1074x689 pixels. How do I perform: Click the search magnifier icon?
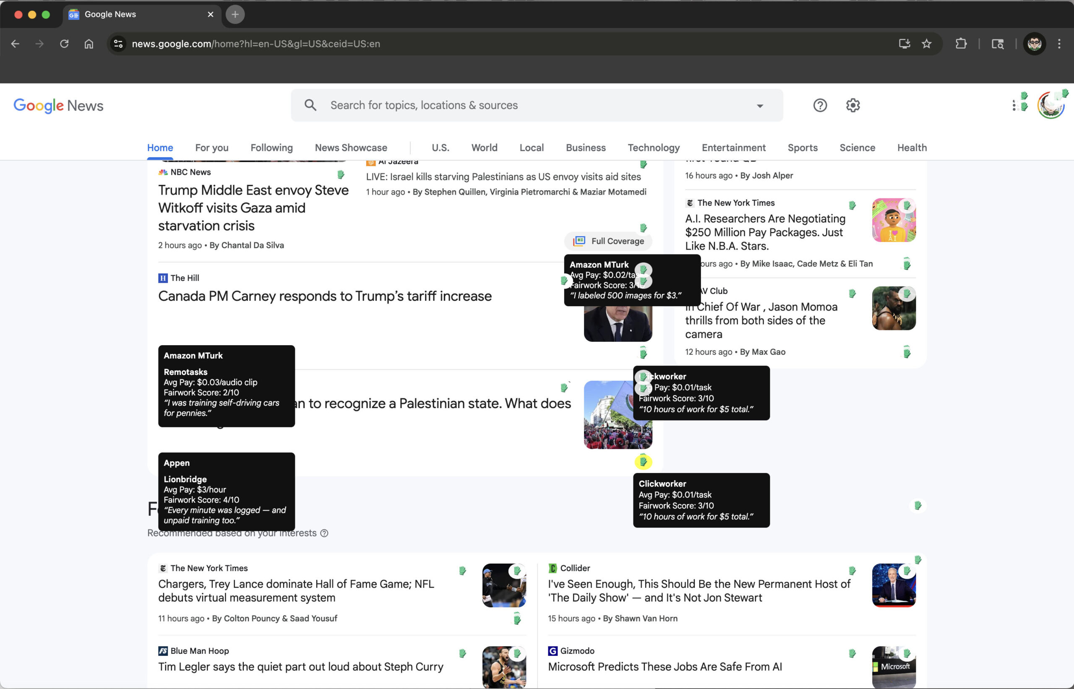pyautogui.click(x=310, y=105)
